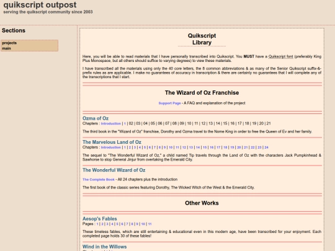Open page 11 of Aesop's Fables
This screenshot has height=251, width=335.
click(150, 224)
